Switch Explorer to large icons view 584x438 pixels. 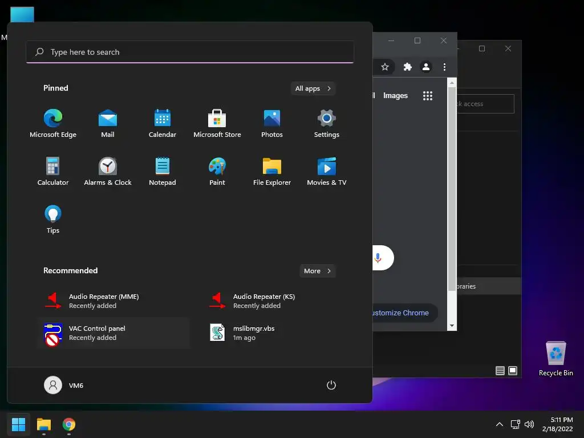click(513, 371)
